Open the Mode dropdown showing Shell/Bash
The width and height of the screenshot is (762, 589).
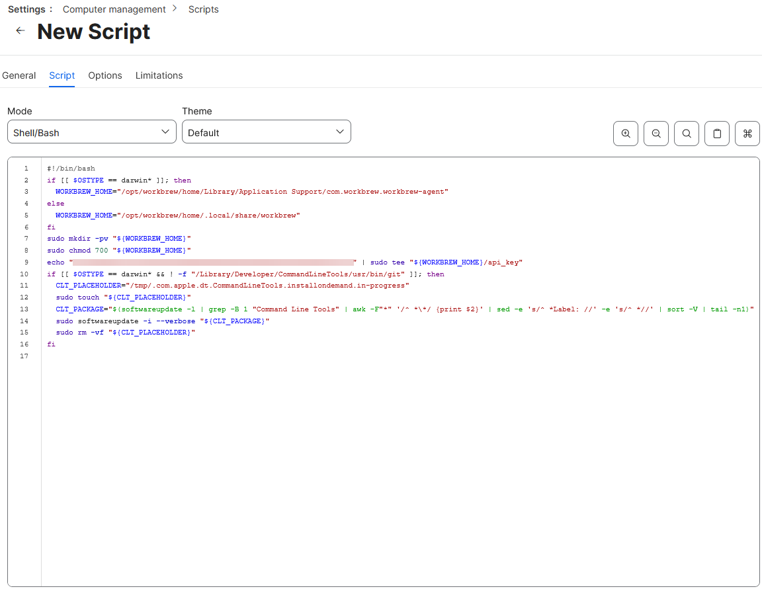[92, 132]
